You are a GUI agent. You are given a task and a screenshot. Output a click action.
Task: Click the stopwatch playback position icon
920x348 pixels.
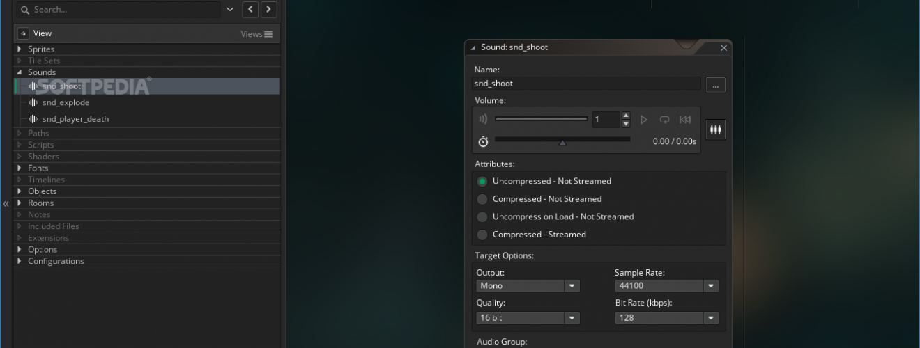(x=484, y=141)
